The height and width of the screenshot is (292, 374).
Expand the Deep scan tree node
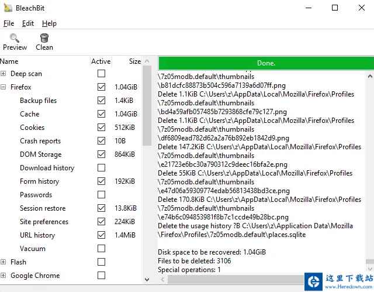tap(3, 74)
